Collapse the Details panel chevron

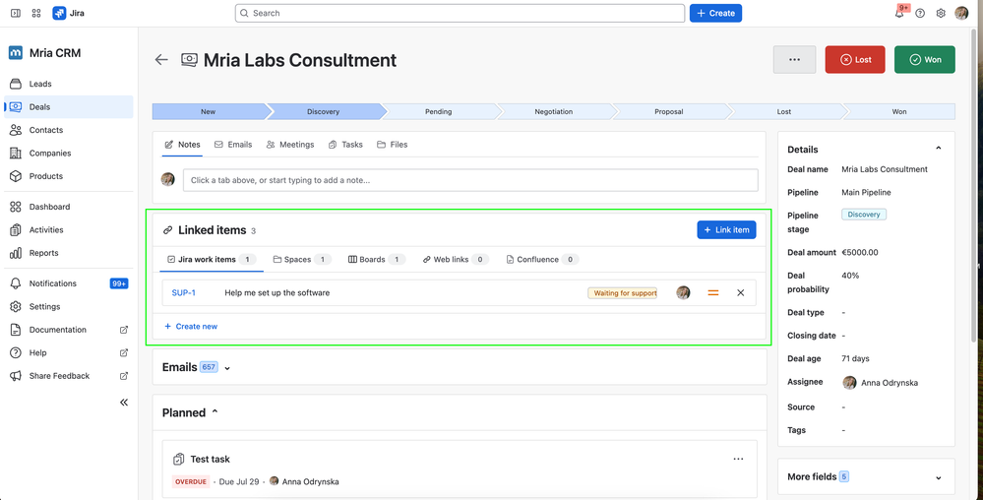tap(939, 149)
